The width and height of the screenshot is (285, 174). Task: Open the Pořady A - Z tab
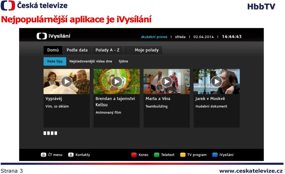tap(107, 50)
